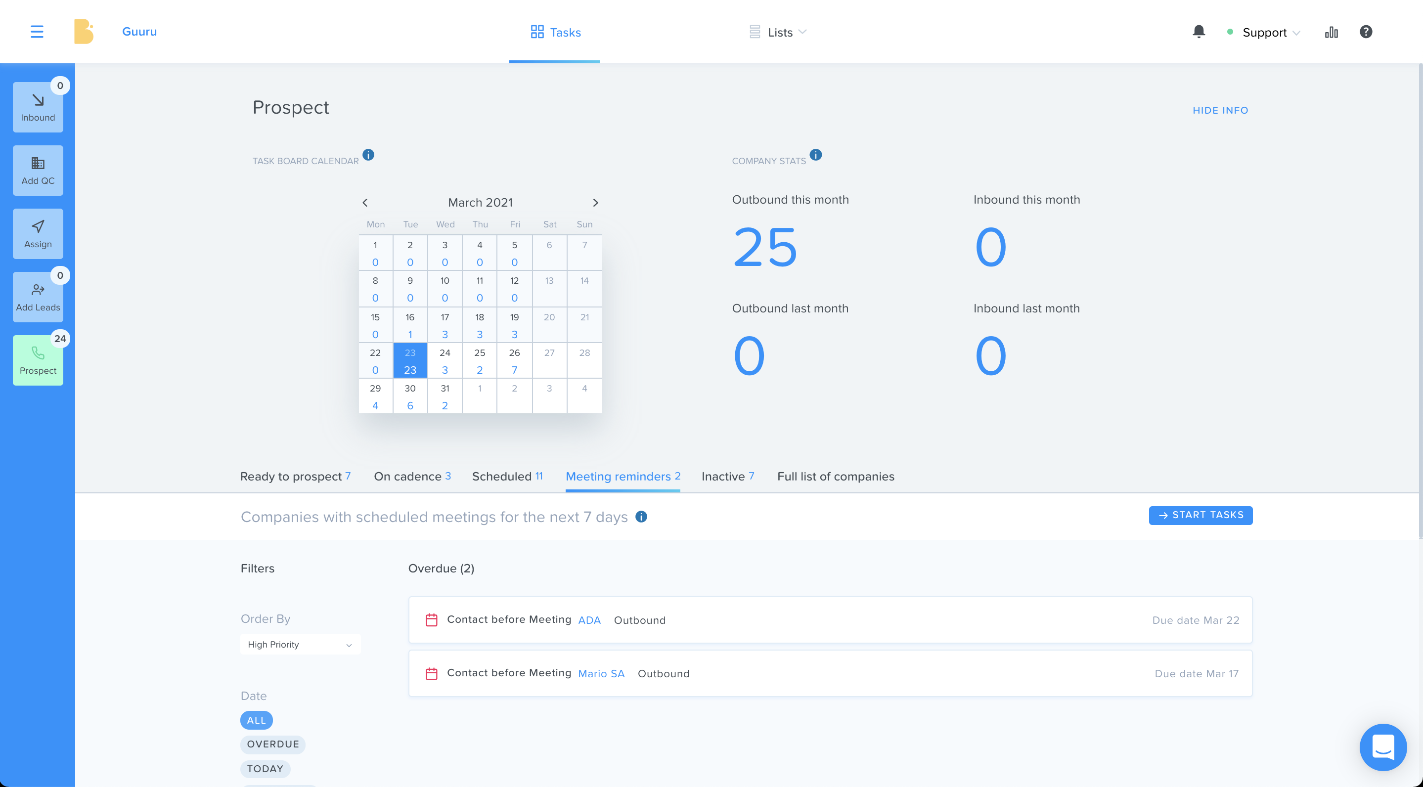1423x787 pixels.
Task: Select March 19 in the calendar
Action: pos(514,325)
